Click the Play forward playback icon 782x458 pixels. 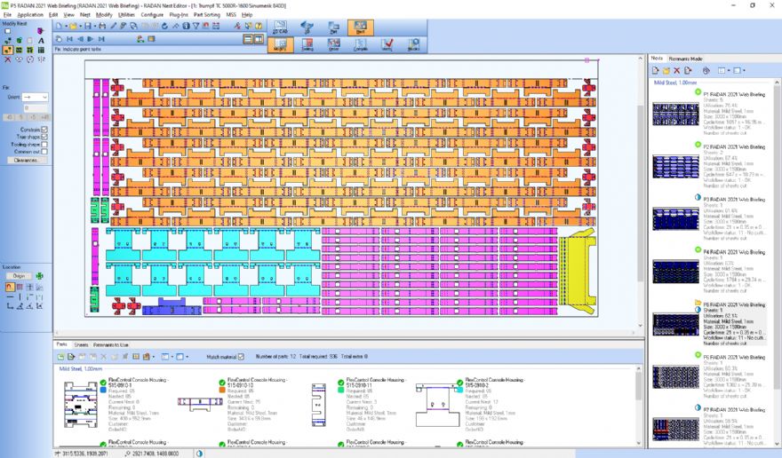[x=91, y=39]
